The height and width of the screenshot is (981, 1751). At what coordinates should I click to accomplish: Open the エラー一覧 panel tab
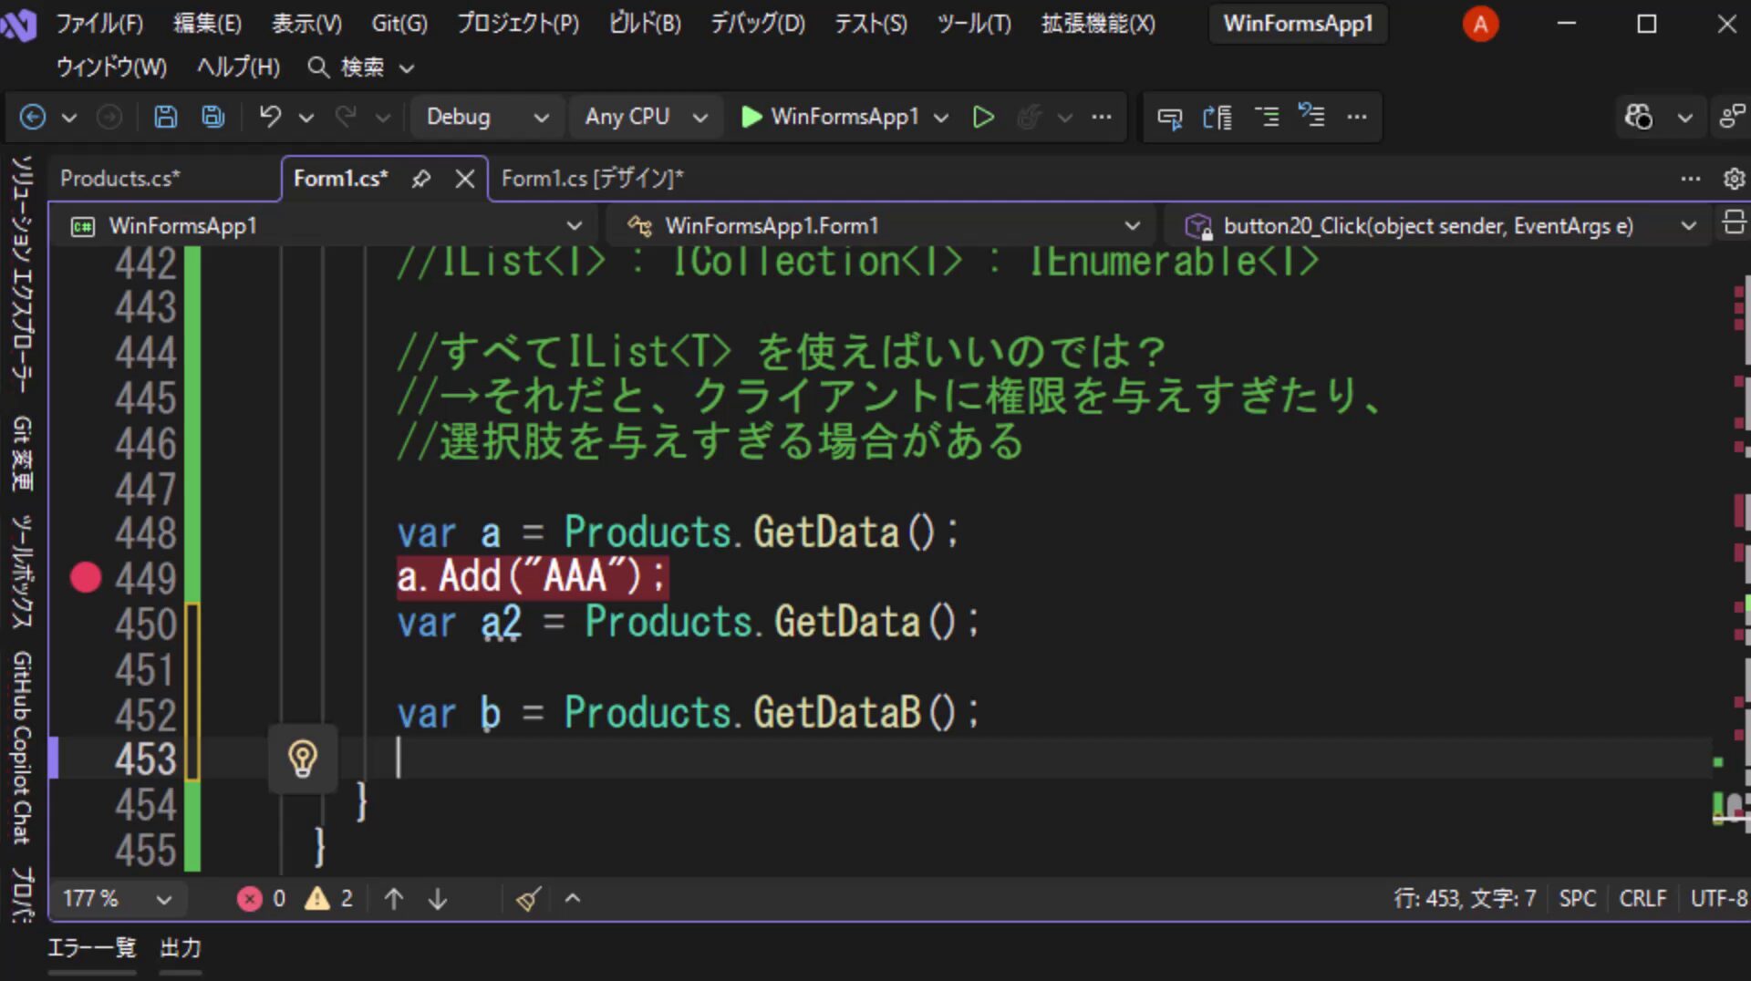[x=91, y=948]
